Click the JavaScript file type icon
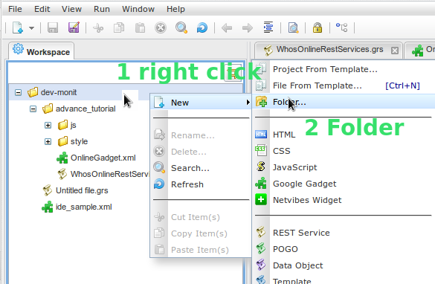Screen dimensions: 435x284 click(261, 167)
